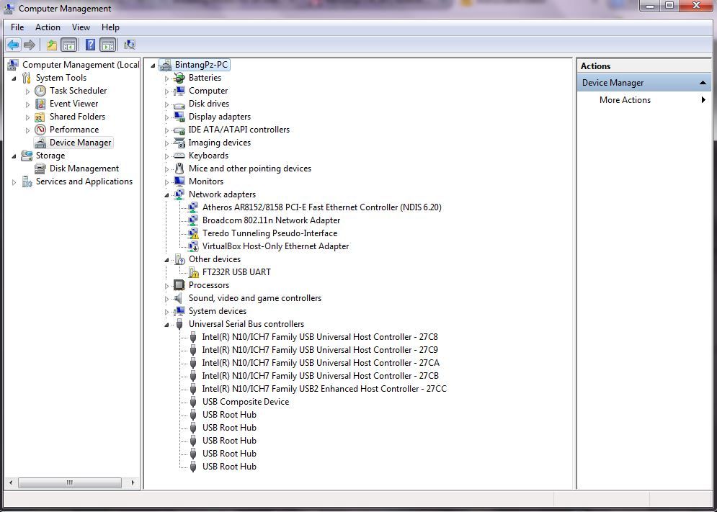
Task: Click the warning icon on FT232R USB UART
Action: [x=193, y=272]
